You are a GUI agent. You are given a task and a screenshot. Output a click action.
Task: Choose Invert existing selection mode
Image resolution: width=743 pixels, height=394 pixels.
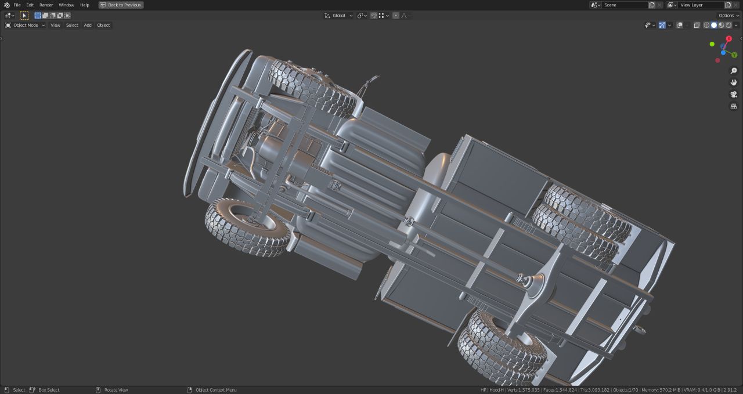point(60,16)
